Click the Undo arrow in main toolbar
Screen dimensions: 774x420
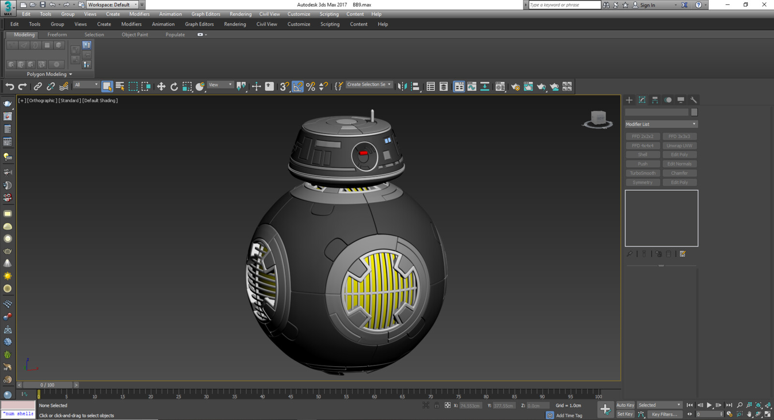(10, 87)
